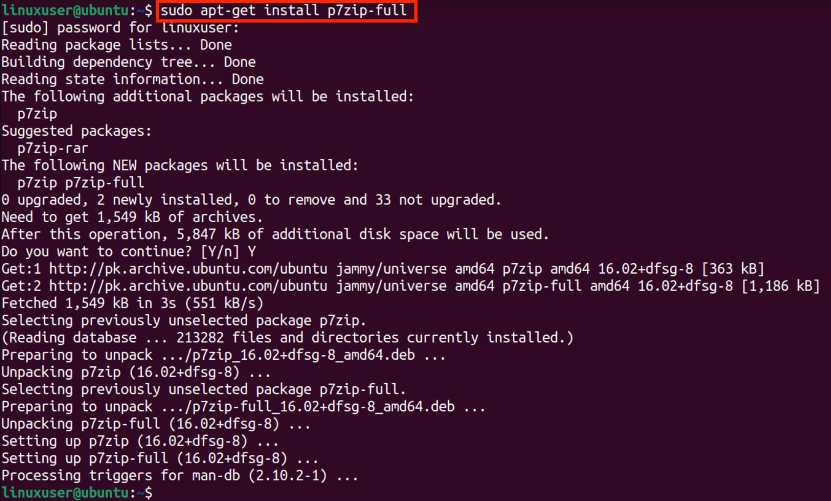Click 'Reading package lists... Done' line

117,45
